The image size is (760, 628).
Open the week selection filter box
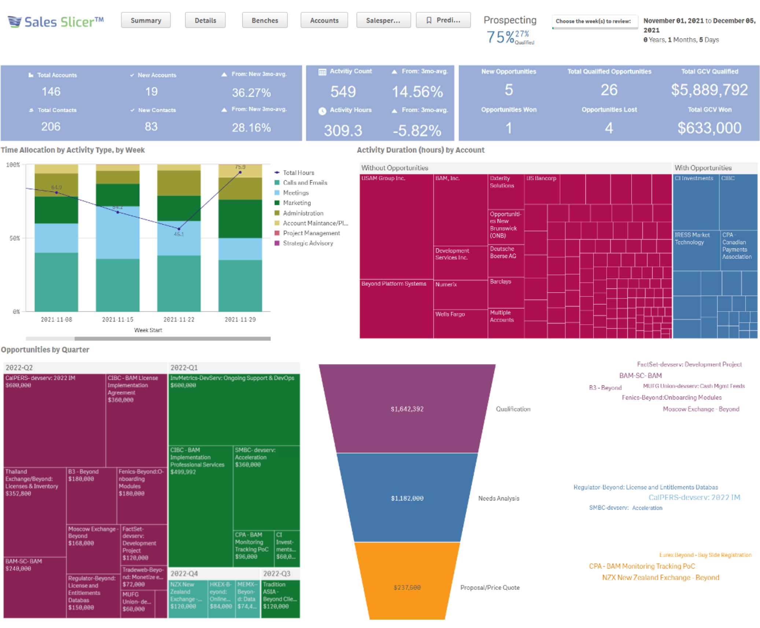coord(594,22)
